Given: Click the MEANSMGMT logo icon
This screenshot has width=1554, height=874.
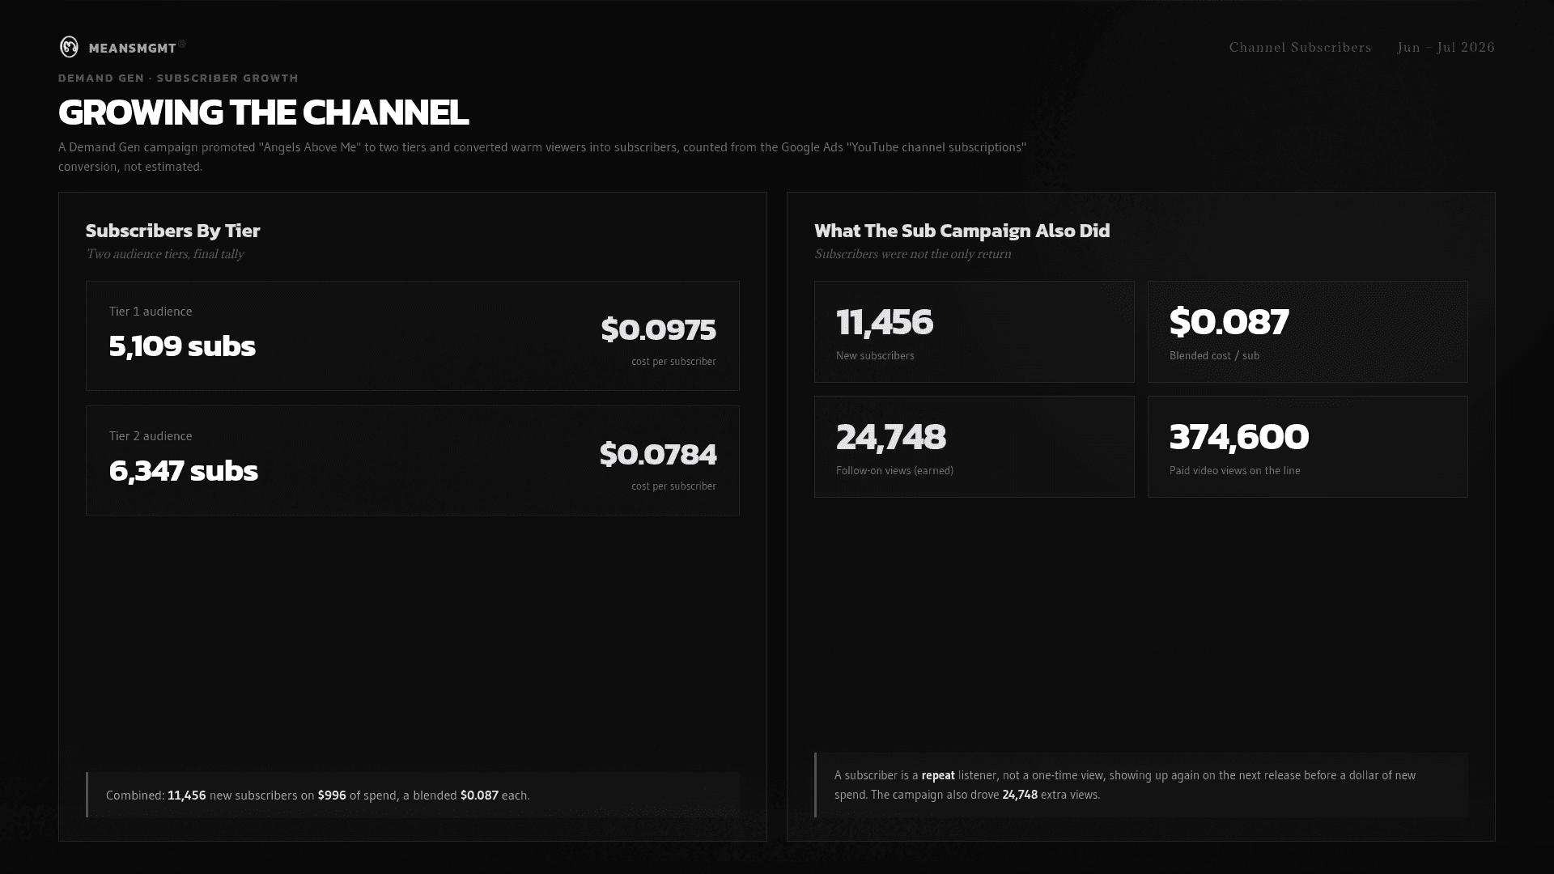Looking at the screenshot, I should 69,47.
